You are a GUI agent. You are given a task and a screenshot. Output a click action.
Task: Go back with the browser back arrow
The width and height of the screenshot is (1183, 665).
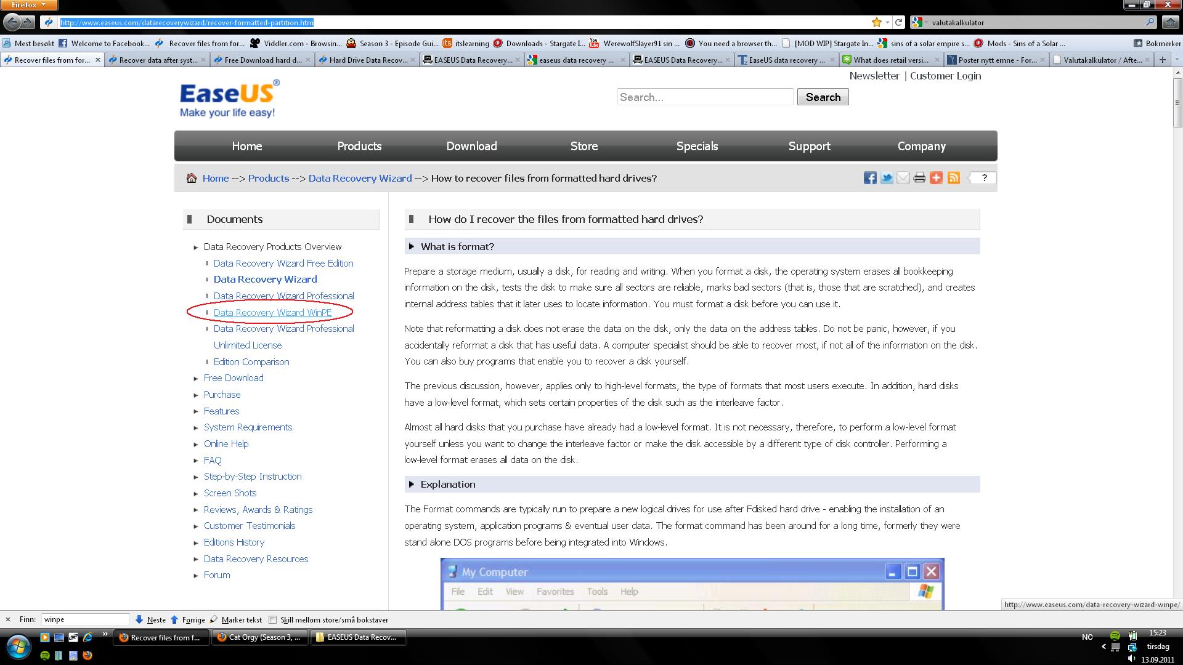(x=12, y=22)
